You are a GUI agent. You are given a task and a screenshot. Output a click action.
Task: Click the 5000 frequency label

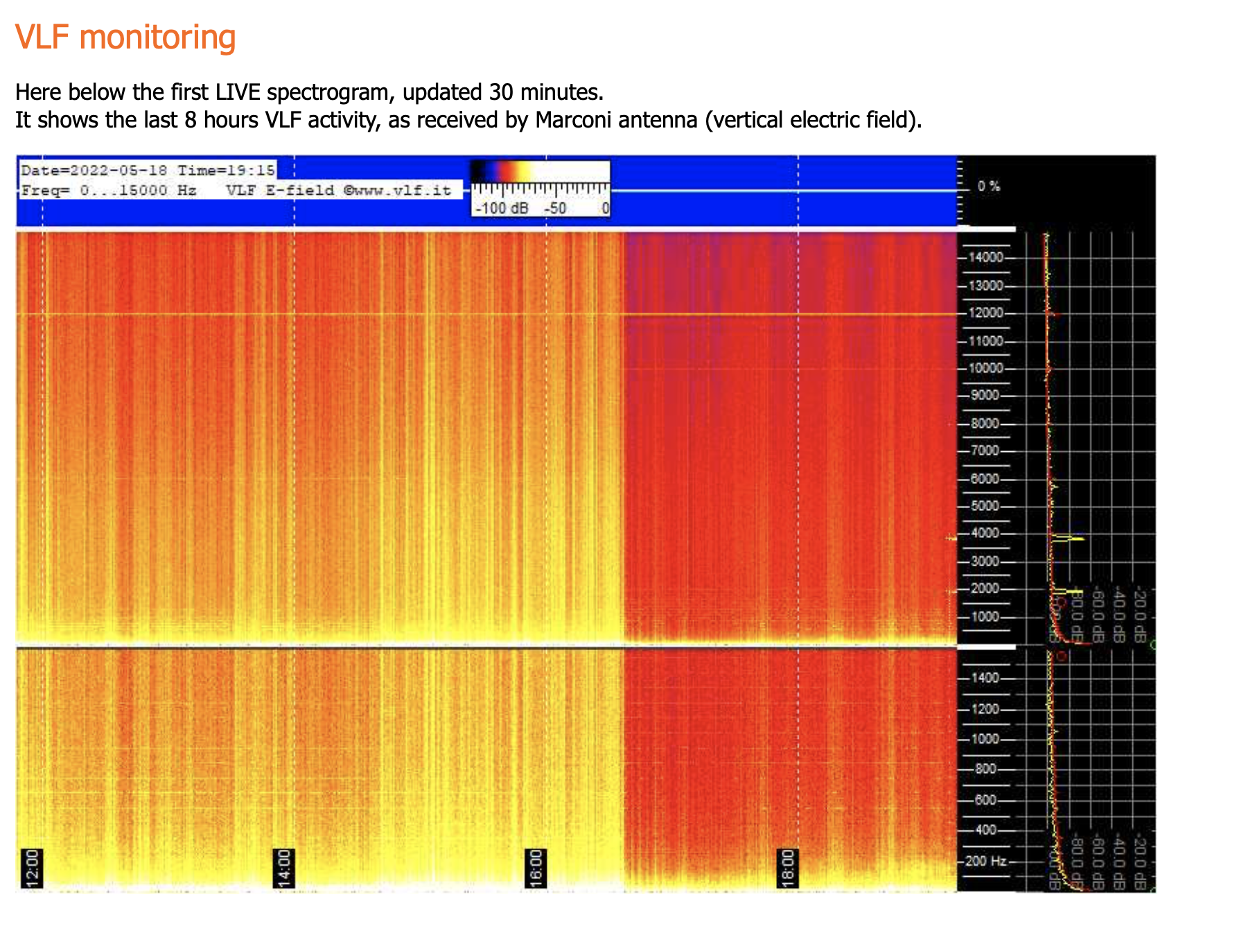pos(985,506)
